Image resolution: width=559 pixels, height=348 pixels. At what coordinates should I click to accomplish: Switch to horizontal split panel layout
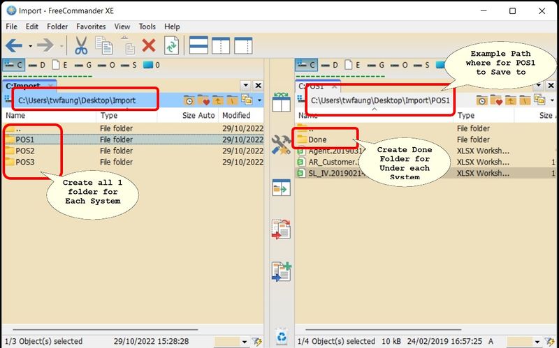pyautogui.click(x=199, y=46)
